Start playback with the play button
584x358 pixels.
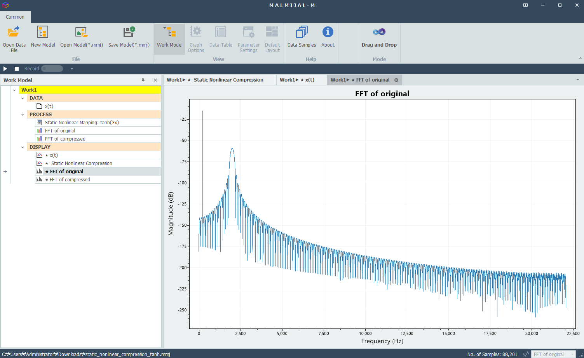point(5,69)
